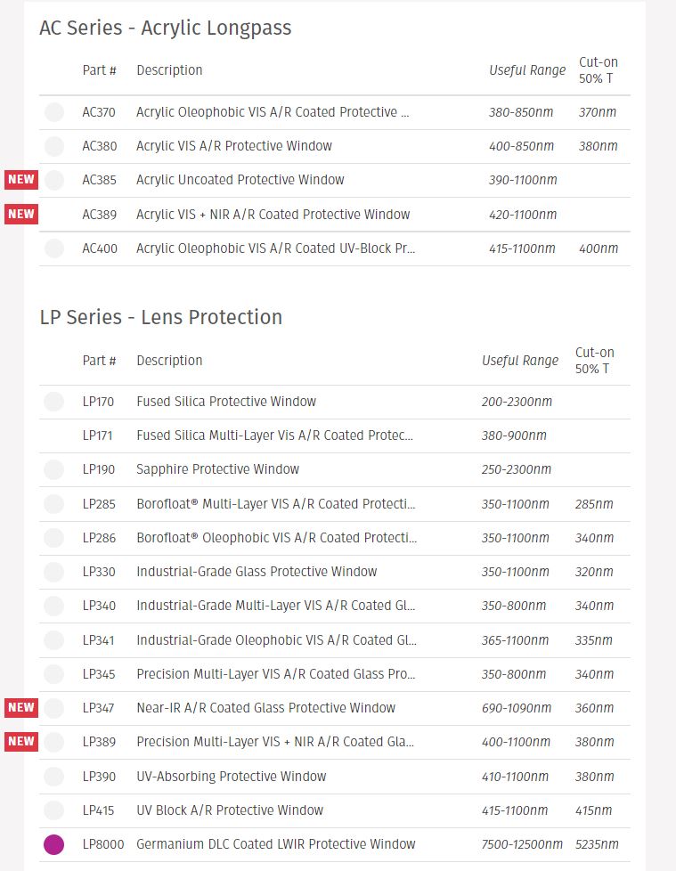Screen dimensions: 676x871
Task: Click the magenta swatch beside LP8000
Action: pos(53,844)
